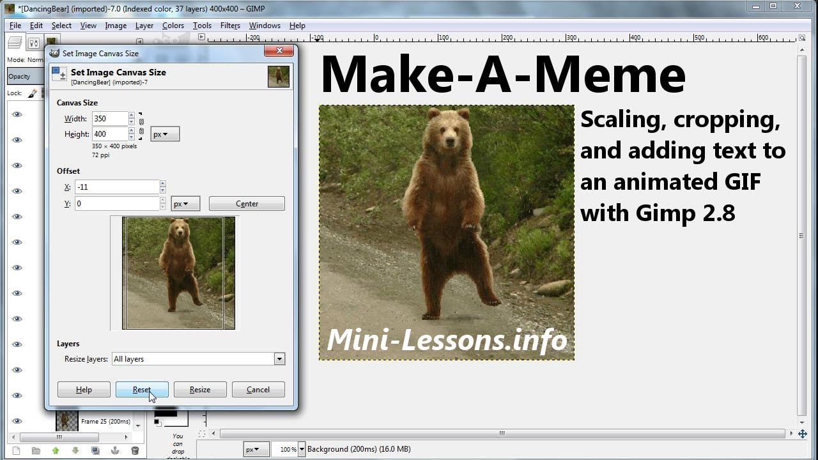Create a new layer group
818x460 pixels.
[x=36, y=450]
